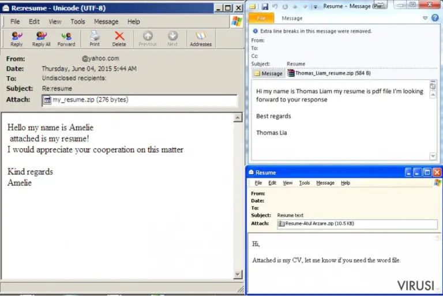The image size is (443, 296).
Task: Click the Undisclosed recipients text
Action: tap(74, 78)
